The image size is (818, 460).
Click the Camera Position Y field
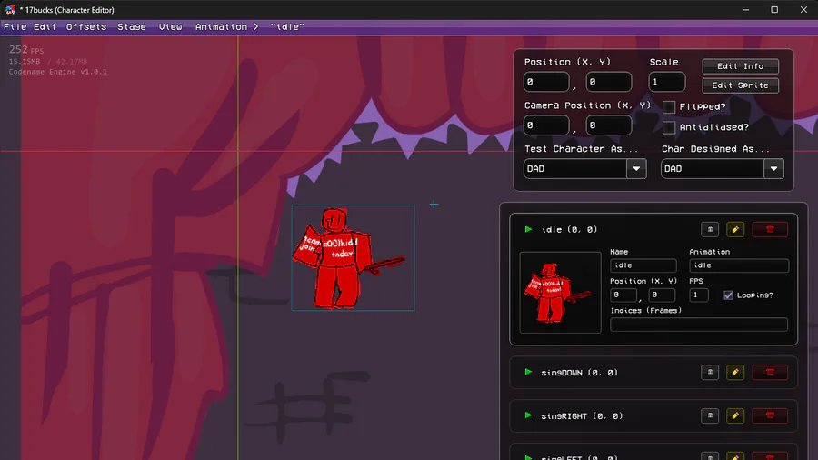608,125
